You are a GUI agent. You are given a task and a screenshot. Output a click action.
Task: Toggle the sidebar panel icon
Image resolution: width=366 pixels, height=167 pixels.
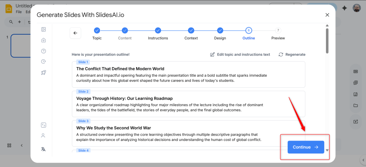43,29
